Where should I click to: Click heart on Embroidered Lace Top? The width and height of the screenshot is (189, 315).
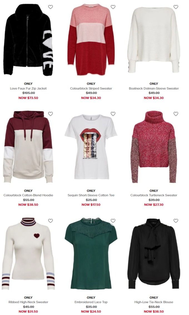point(113,221)
